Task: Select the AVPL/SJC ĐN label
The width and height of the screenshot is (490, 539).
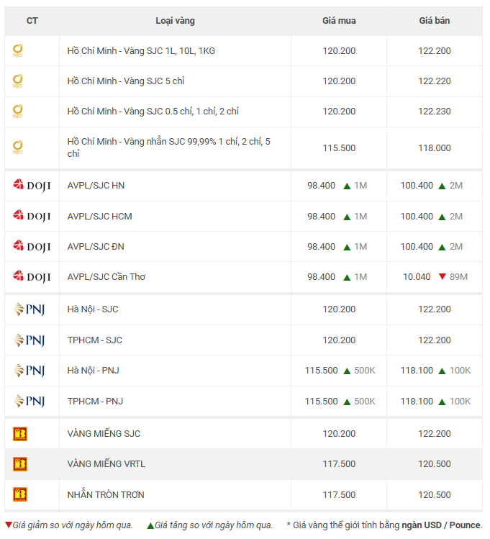Action: tap(96, 246)
